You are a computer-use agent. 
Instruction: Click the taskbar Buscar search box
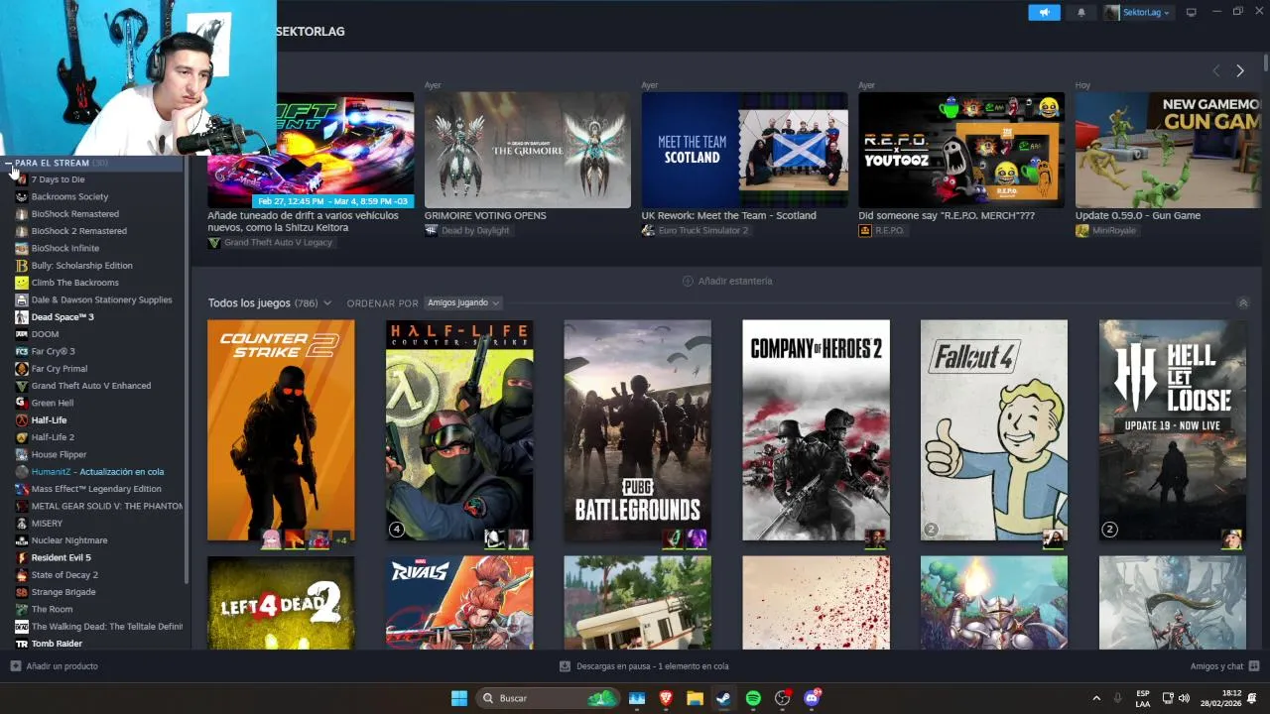pyautogui.click(x=548, y=698)
